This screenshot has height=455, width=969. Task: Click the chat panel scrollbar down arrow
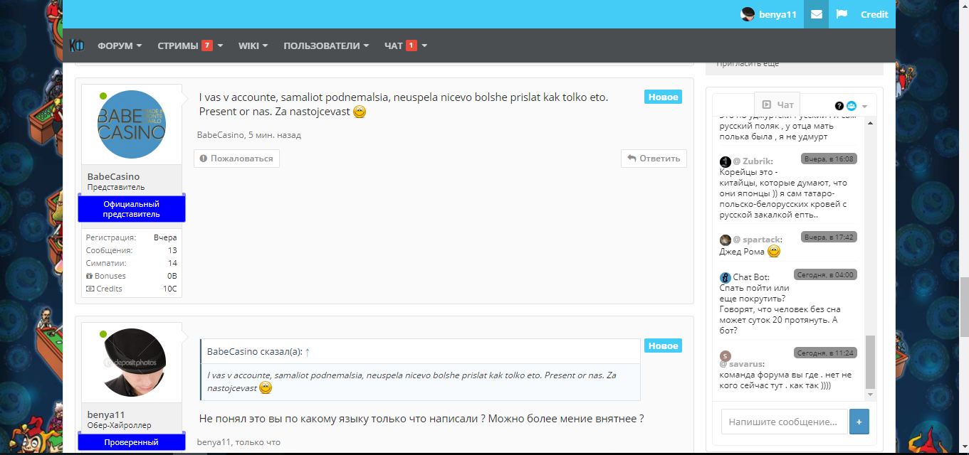tap(869, 395)
